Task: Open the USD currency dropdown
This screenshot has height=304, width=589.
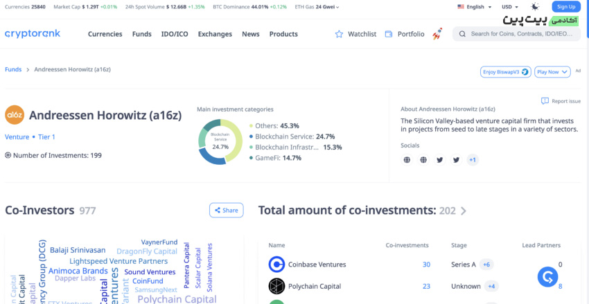Action: tap(510, 7)
